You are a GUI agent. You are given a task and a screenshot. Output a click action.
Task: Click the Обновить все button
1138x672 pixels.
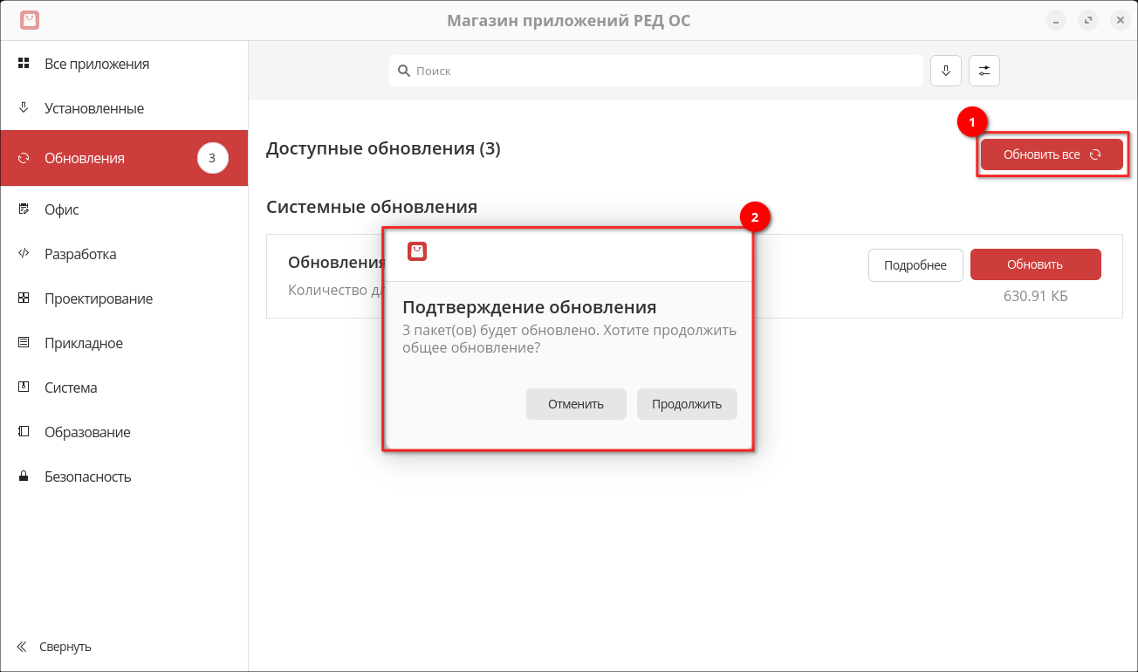point(1051,154)
